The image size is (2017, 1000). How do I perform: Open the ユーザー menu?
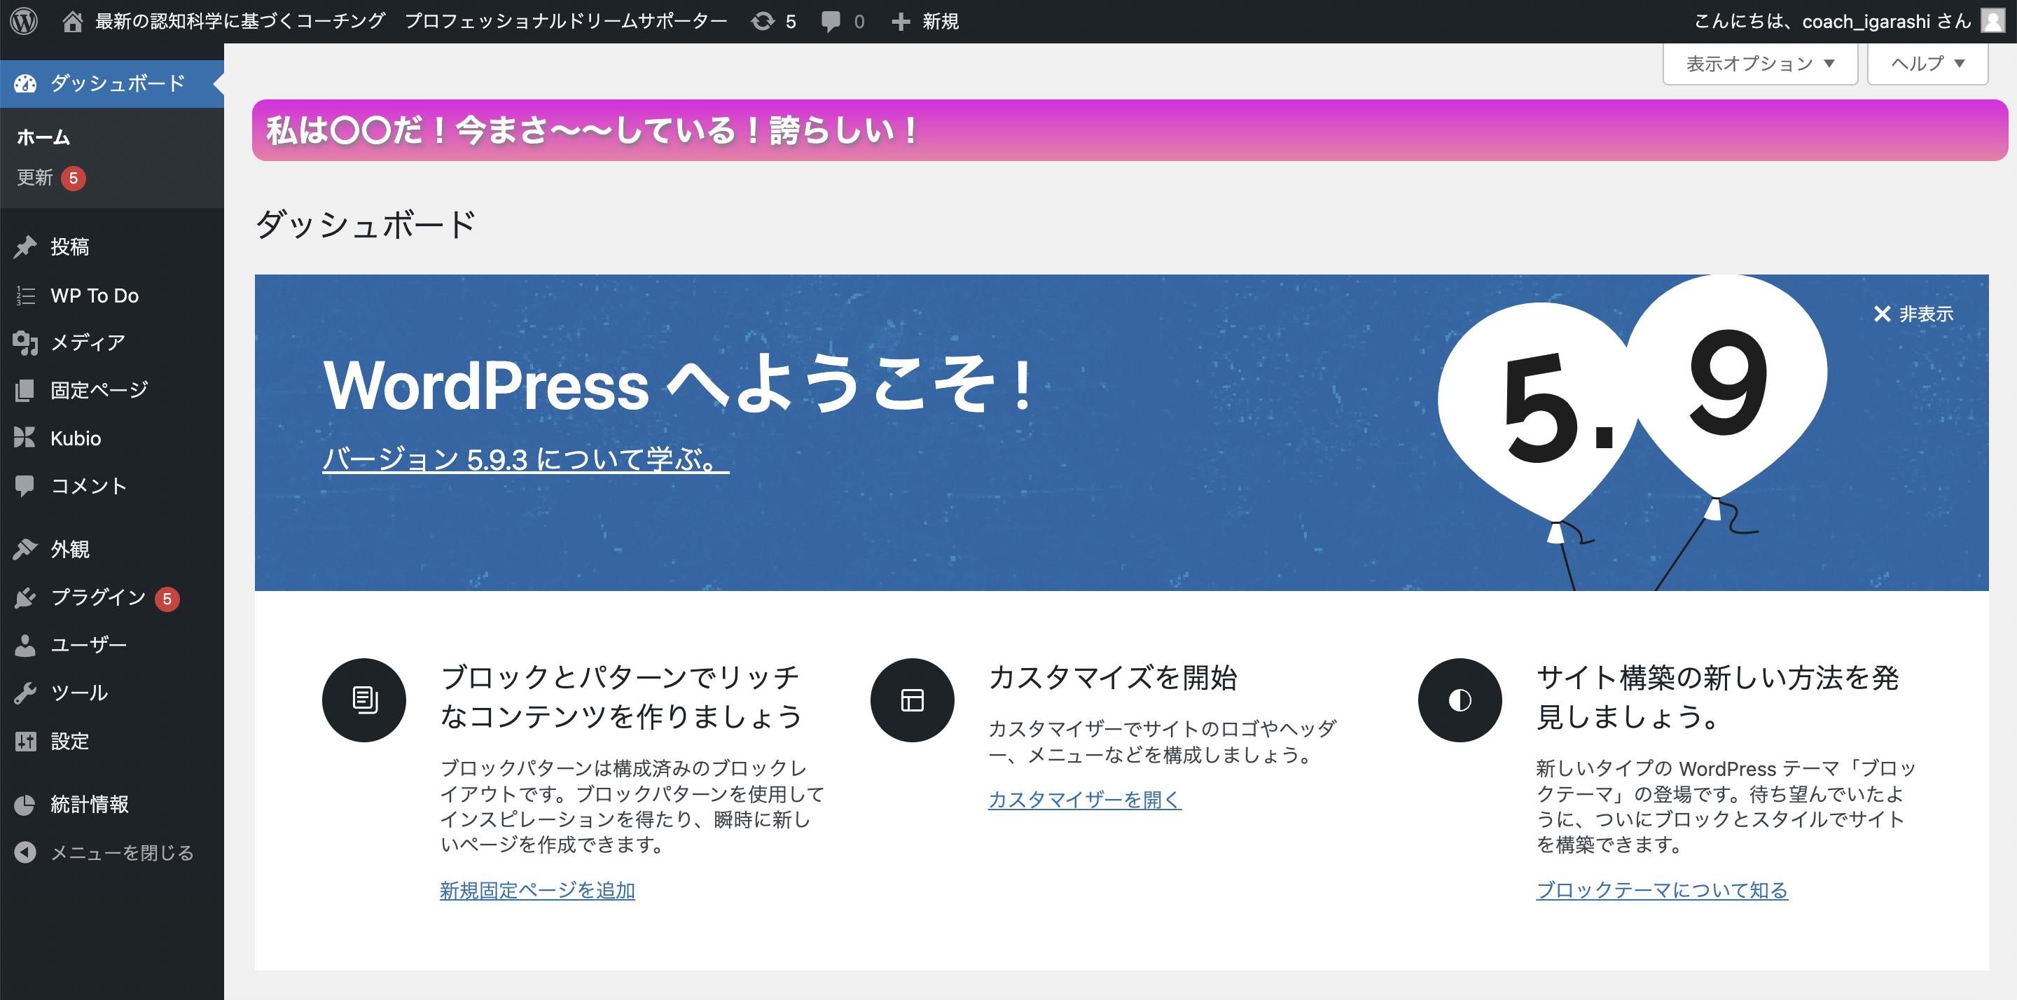click(x=112, y=645)
